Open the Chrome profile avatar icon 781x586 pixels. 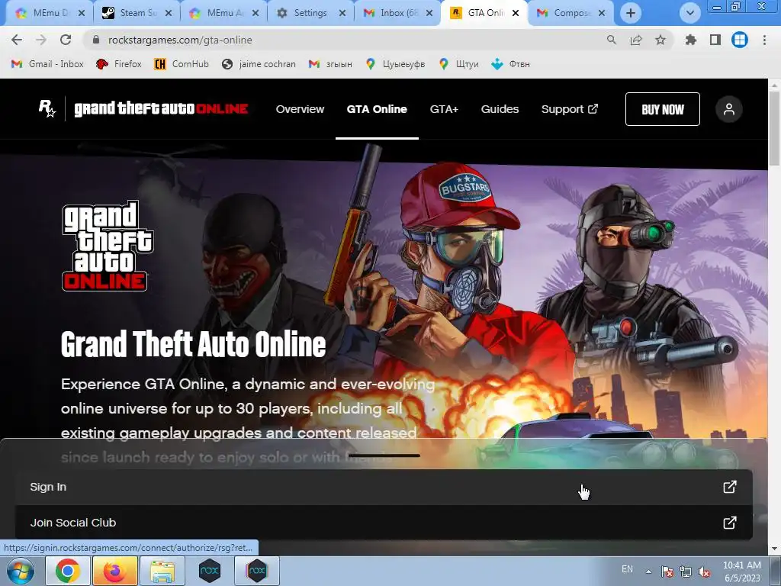740,40
